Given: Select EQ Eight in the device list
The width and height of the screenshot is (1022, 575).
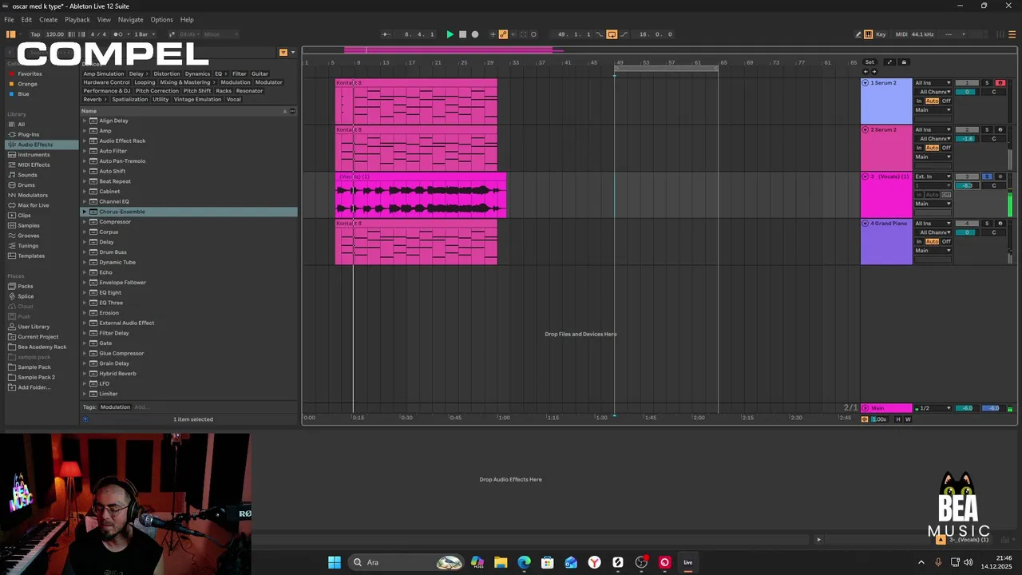Looking at the screenshot, I should pos(110,292).
